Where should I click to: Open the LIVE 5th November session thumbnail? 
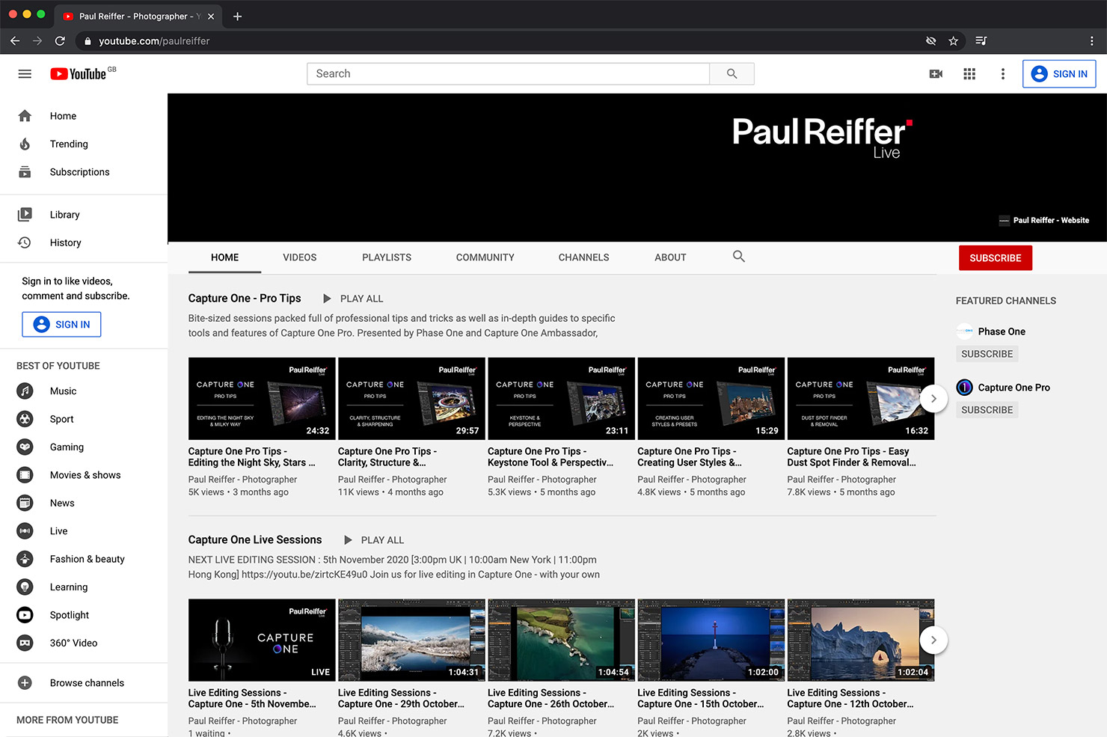click(x=262, y=640)
